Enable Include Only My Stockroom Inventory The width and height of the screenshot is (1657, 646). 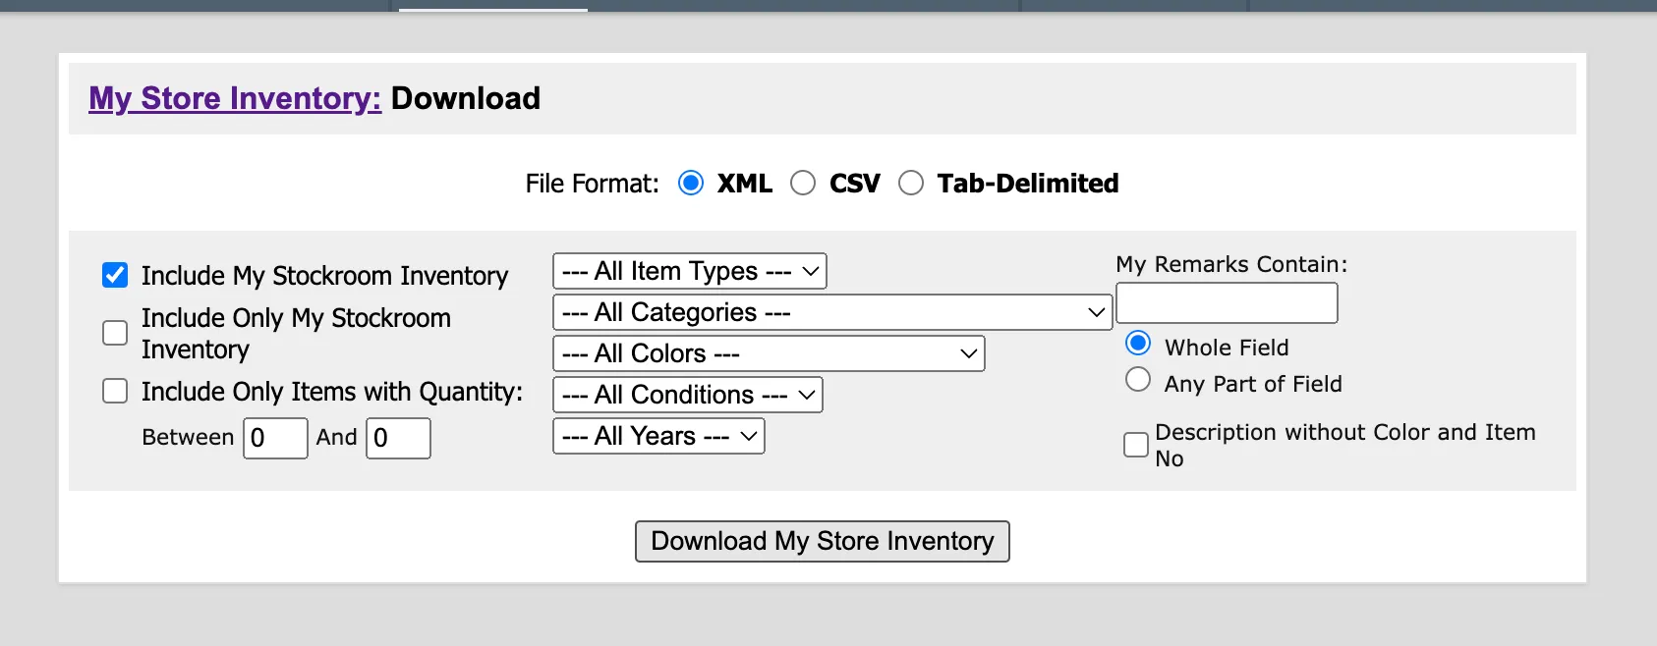pos(115,333)
